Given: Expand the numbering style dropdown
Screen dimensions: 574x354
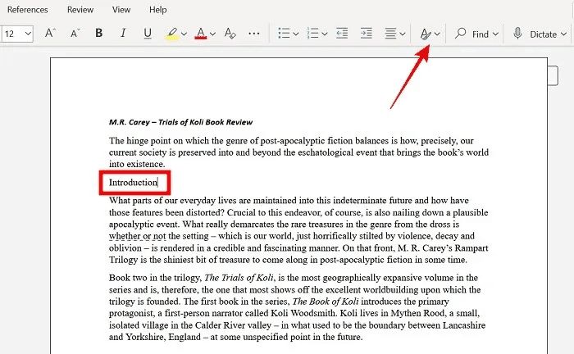Looking at the screenshot, I should click(x=325, y=34).
